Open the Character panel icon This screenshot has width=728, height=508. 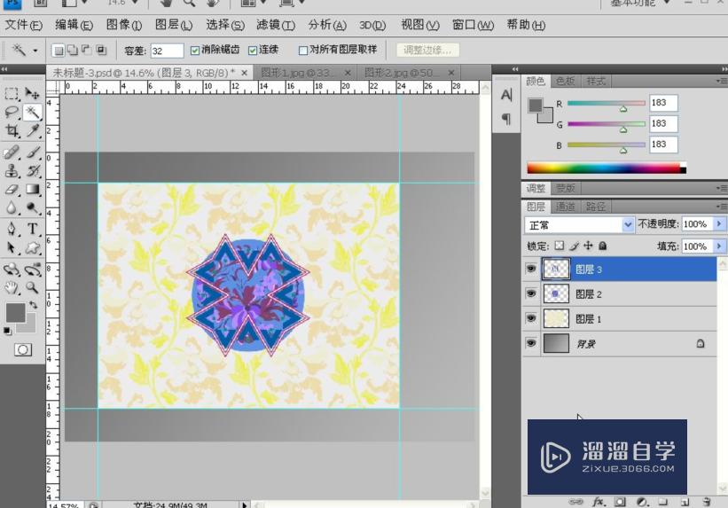(x=506, y=95)
